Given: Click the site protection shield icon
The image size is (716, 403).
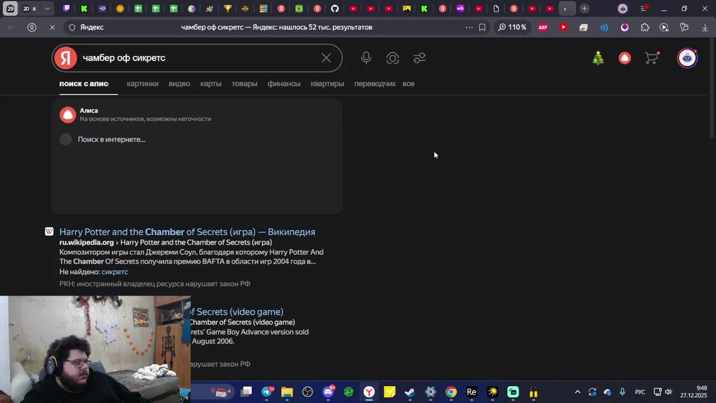Looking at the screenshot, I should point(72,27).
